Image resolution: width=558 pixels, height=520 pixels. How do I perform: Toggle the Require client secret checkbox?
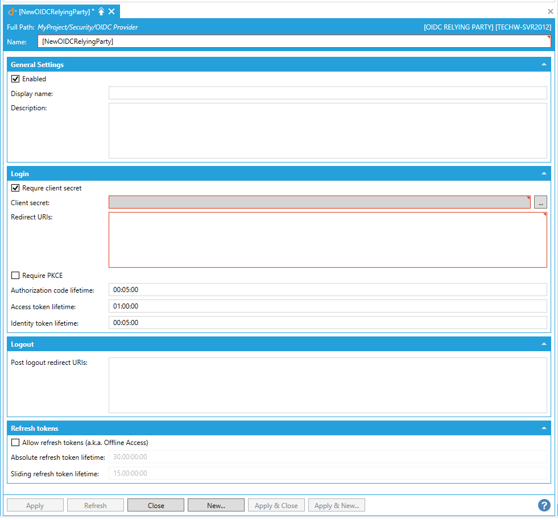coord(15,188)
